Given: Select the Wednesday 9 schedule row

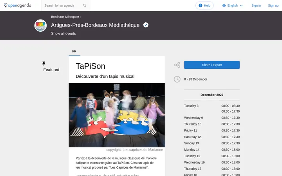Looking at the screenshot, I should pos(212,118).
